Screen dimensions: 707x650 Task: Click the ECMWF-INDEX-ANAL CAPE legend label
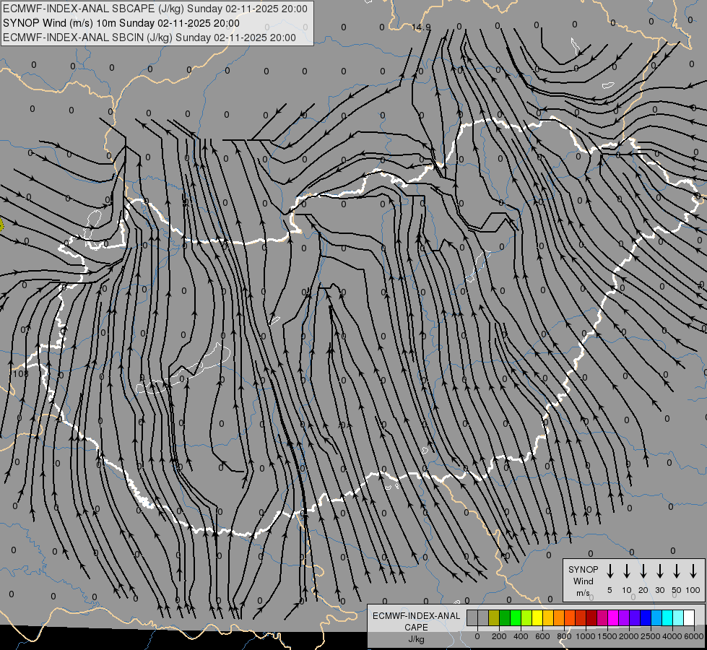[x=416, y=627]
